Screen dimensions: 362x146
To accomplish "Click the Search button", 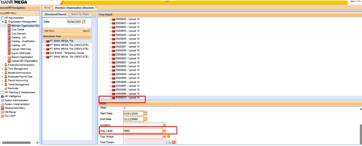I will [86, 31].
